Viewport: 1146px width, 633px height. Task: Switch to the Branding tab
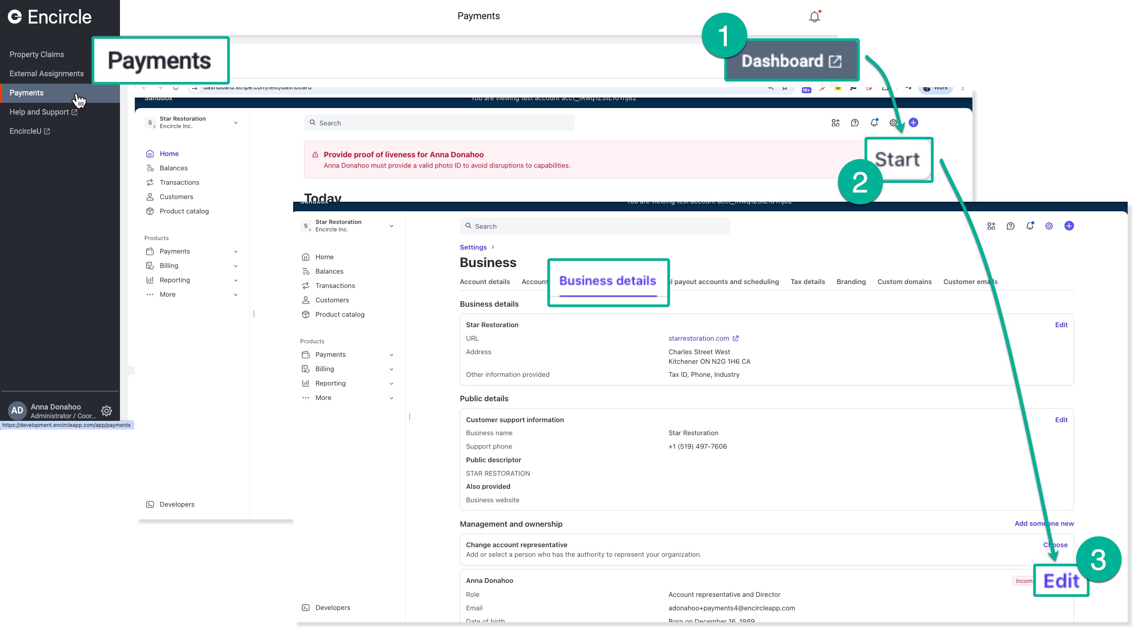point(851,281)
